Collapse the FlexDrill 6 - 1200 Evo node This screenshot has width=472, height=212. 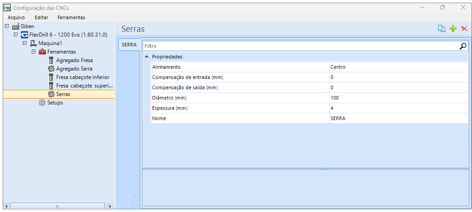(x=16, y=35)
